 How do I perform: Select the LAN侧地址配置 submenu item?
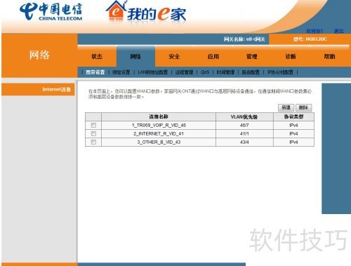(x=152, y=72)
